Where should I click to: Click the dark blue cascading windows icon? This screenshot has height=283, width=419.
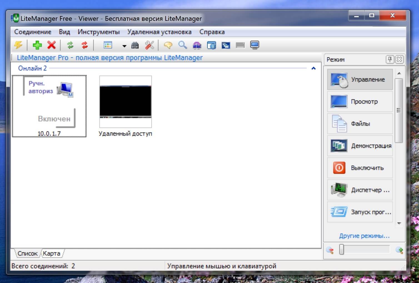pyautogui.click(x=226, y=45)
